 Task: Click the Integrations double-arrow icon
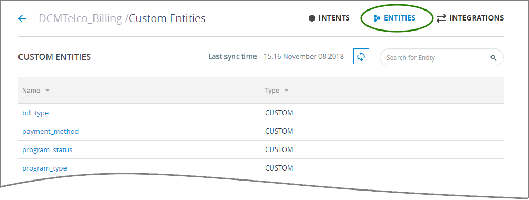click(x=441, y=18)
